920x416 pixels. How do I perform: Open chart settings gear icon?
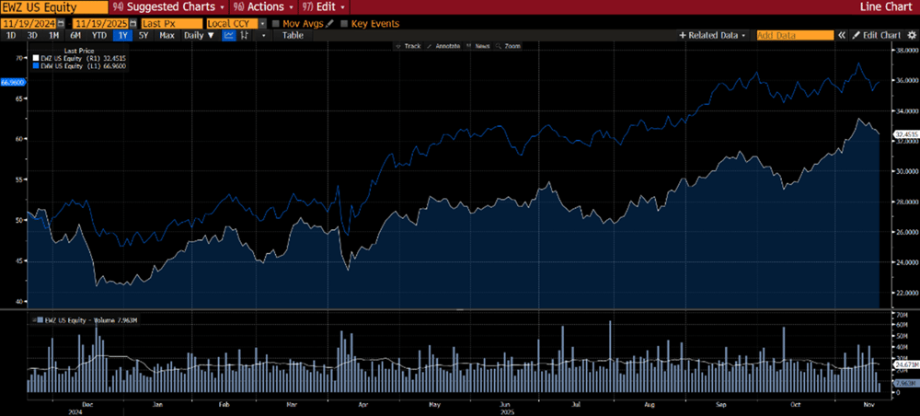tap(911, 35)
